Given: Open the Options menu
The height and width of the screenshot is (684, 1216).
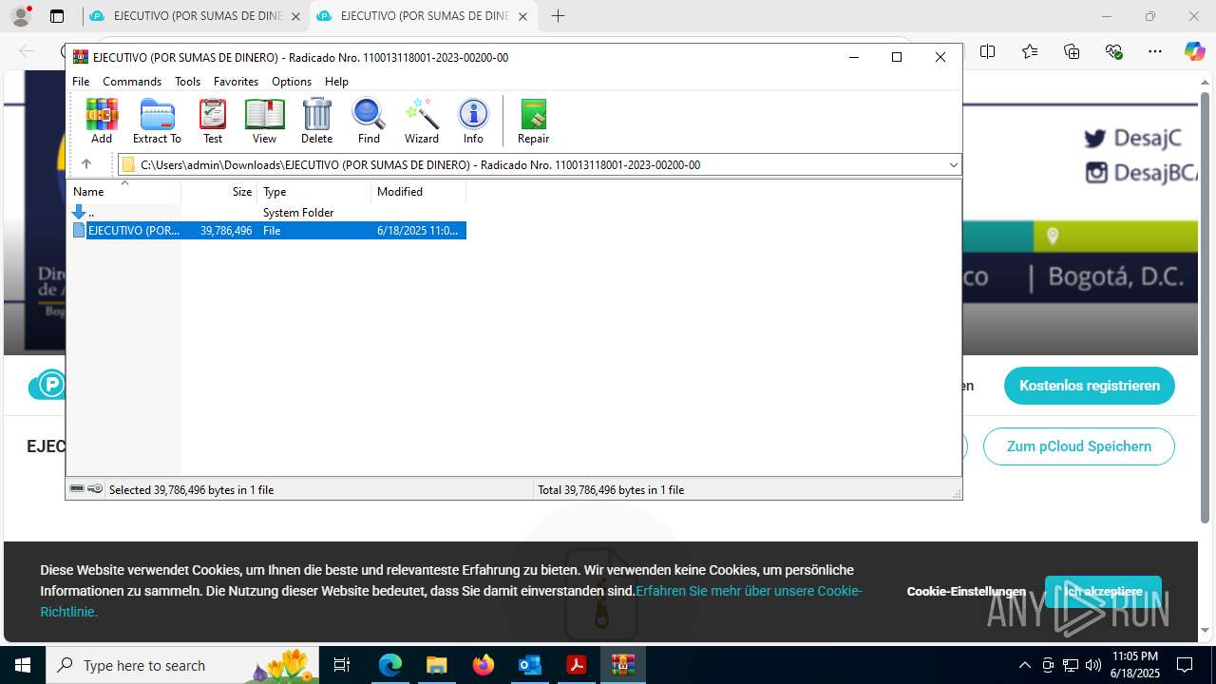Looking at the screenshot, I should pos(292,82).
